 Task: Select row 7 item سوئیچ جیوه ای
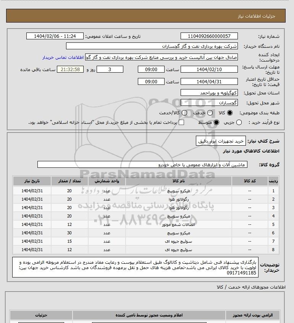(179, 242)
